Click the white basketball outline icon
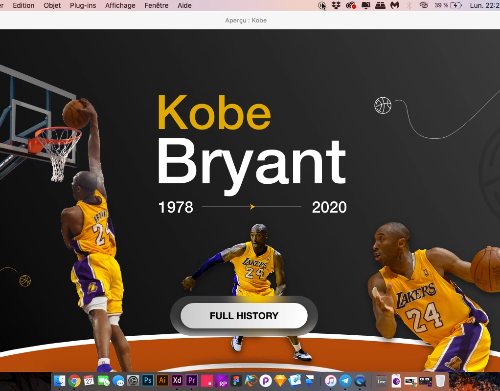This screenshot has height=391, width=500. 383,106
